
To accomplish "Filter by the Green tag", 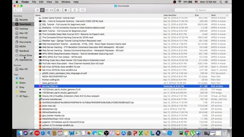I will 22,83.
